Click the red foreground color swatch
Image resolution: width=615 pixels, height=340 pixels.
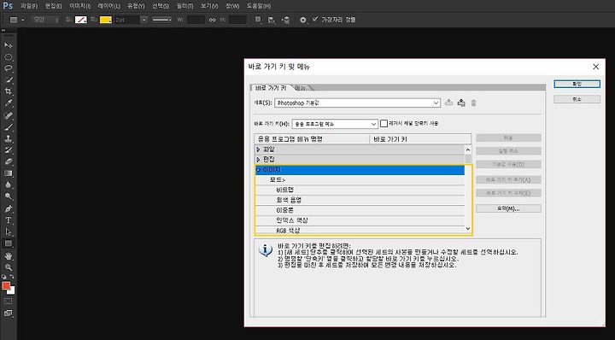[6, 286]
